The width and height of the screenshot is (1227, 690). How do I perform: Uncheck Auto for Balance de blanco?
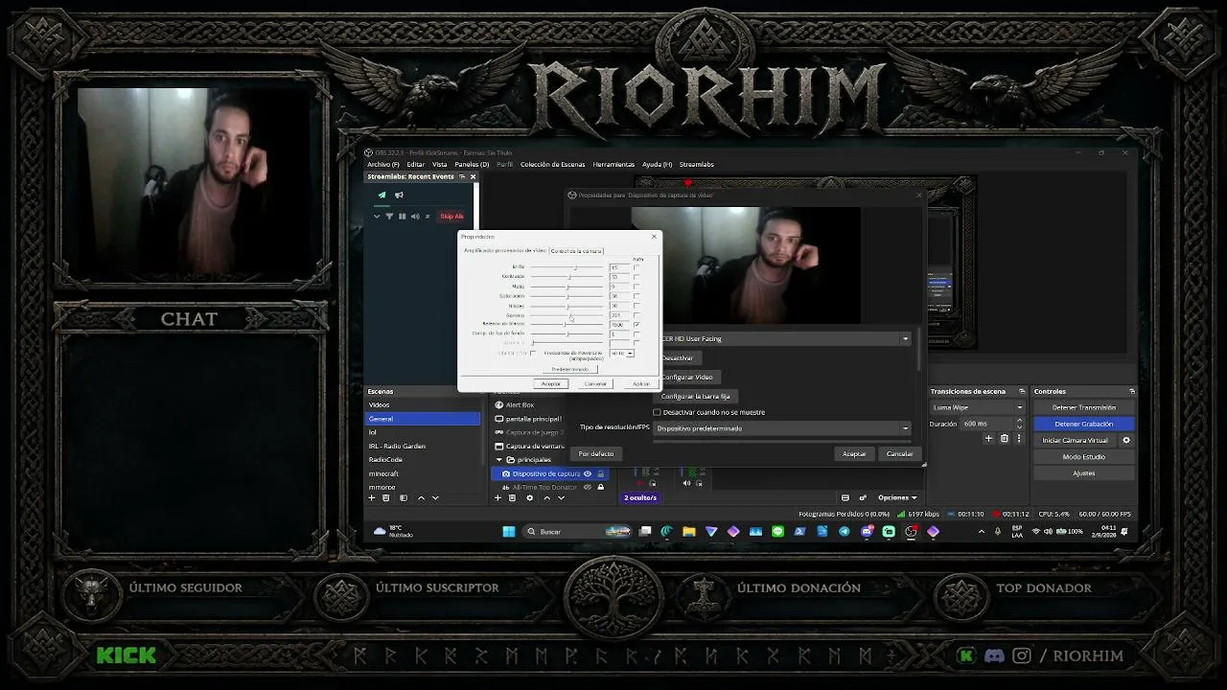pos(637,325)
